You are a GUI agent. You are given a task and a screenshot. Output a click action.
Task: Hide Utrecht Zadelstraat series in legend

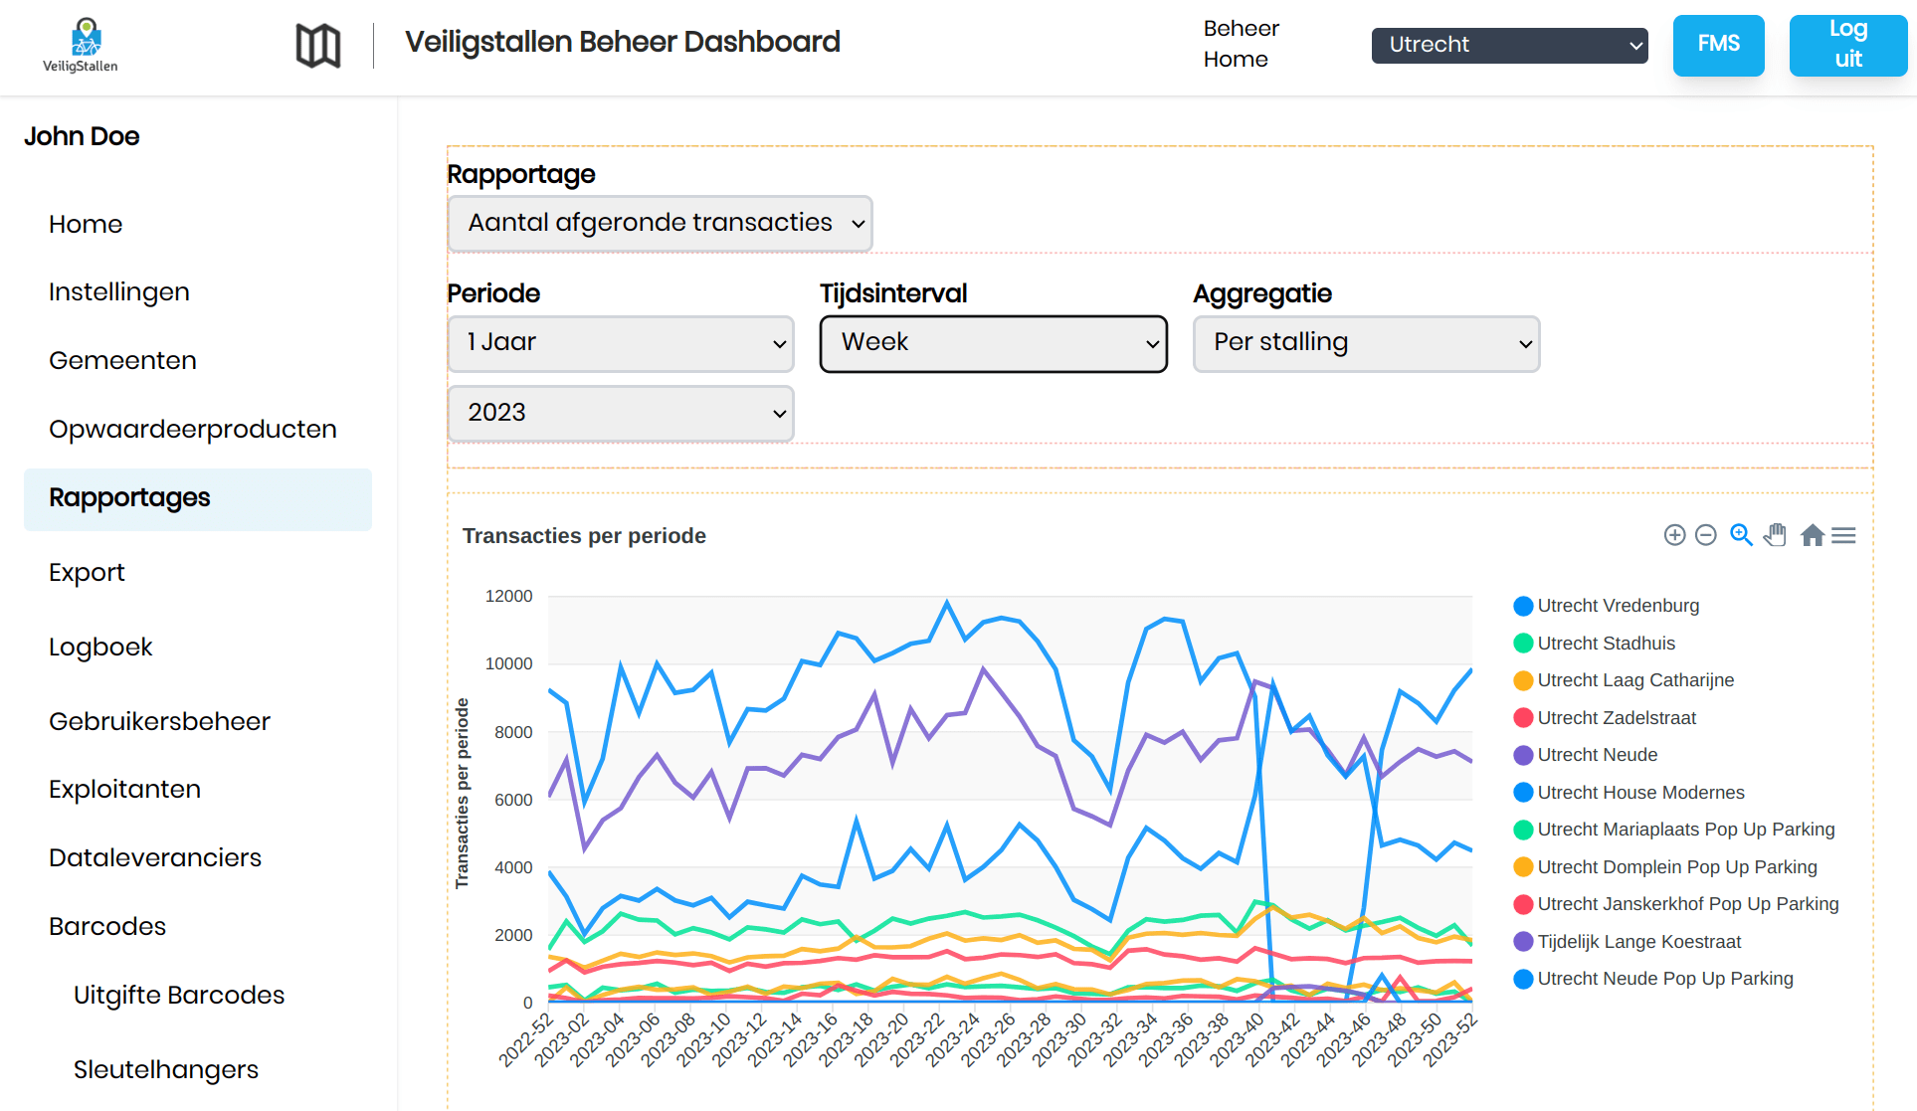point(1616,718)
